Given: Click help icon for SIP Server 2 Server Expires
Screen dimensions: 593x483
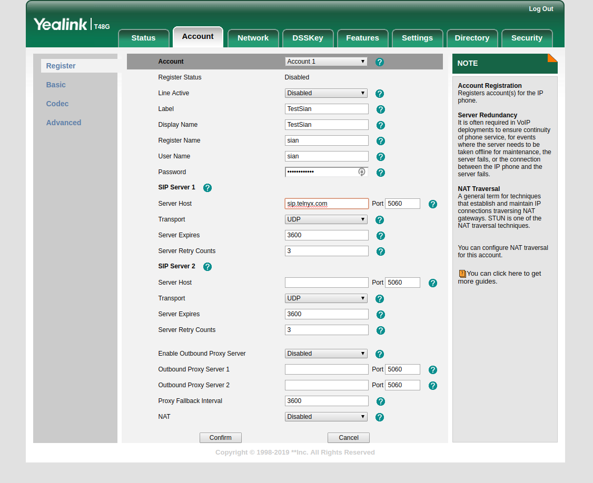Looking at the screenshot, I should click(381, 315).
